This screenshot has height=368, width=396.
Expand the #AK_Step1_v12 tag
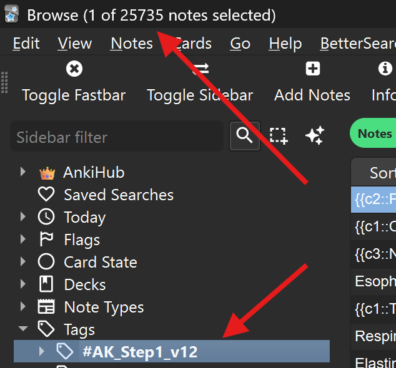tap(42, 352)
